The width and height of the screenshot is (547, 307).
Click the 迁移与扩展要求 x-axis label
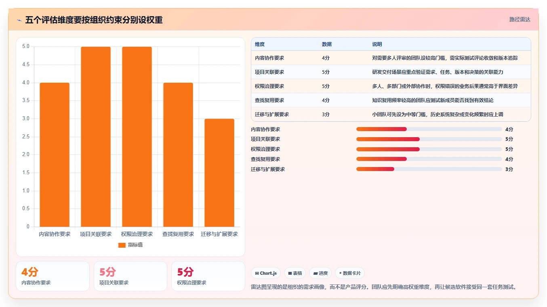coord(219,234)
